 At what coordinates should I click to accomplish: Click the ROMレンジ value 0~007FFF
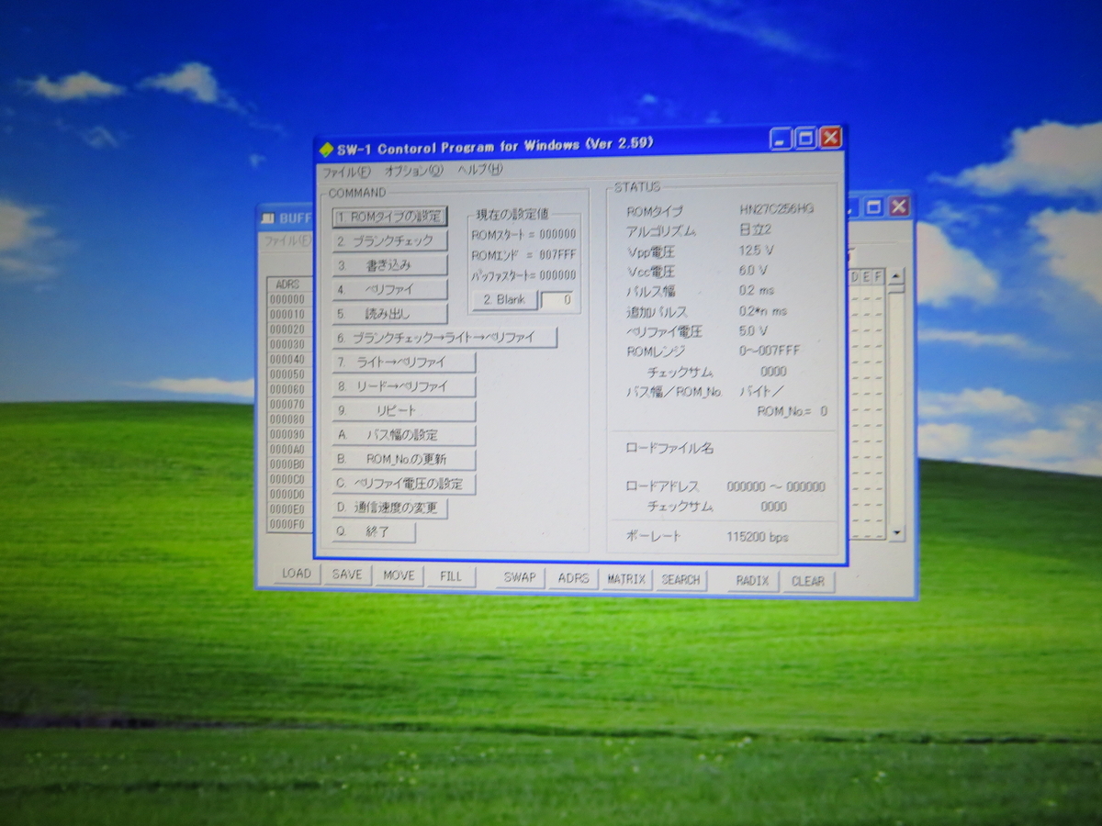click(x=770, y=351)
